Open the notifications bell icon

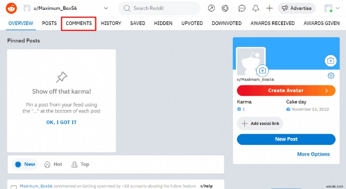click(x=256, y=8)
